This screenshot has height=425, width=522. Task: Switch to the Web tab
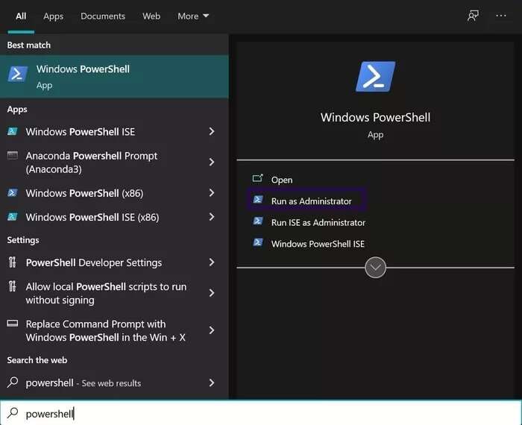pyautogui.click(x=151, y=16)
